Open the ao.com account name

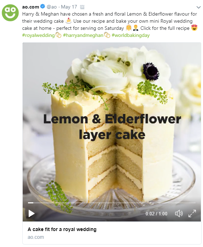tap(30, 7)
